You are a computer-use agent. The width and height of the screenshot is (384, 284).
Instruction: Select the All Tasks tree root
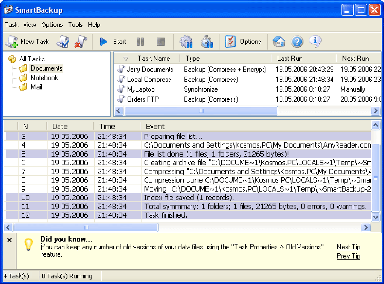coord(32,59)
